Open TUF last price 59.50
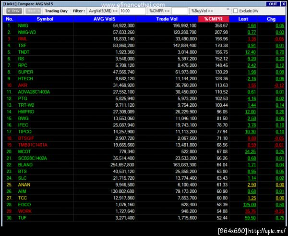 pyautogui.click(x=251, y=218)
